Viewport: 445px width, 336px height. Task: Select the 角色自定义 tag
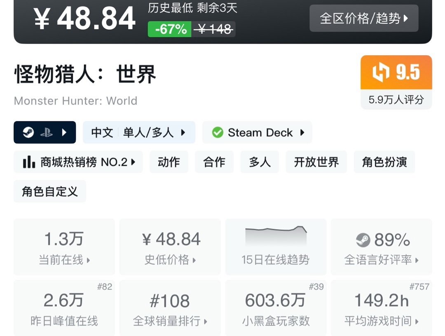(x=50, y=191)
